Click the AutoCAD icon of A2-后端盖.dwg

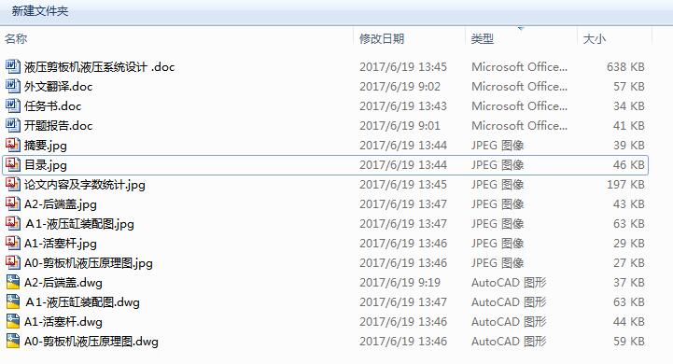pos(13,282)
